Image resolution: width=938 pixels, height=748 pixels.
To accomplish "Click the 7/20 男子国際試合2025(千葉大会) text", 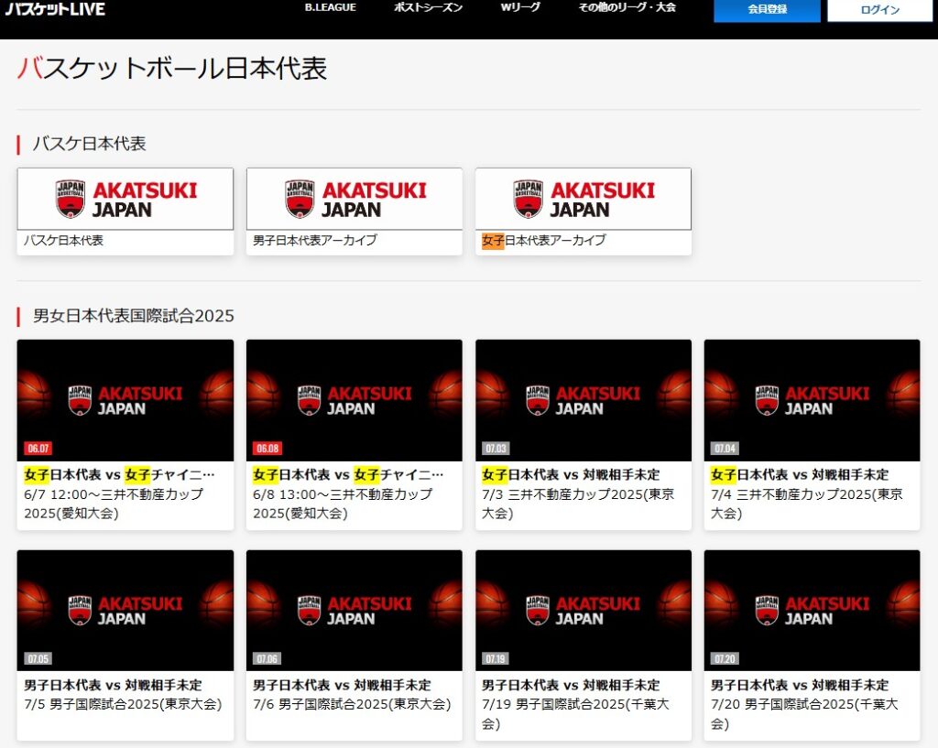I will (x=804, y=714).
